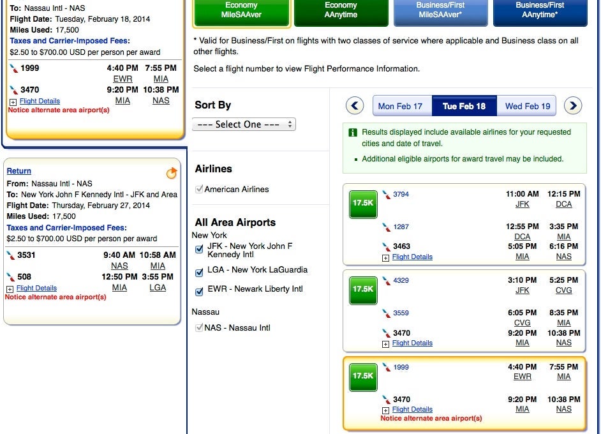Viewport: 601px width, 434px height.
Task: Click the green 17.5K badge for flight 3794
Action: pos(363,204)
